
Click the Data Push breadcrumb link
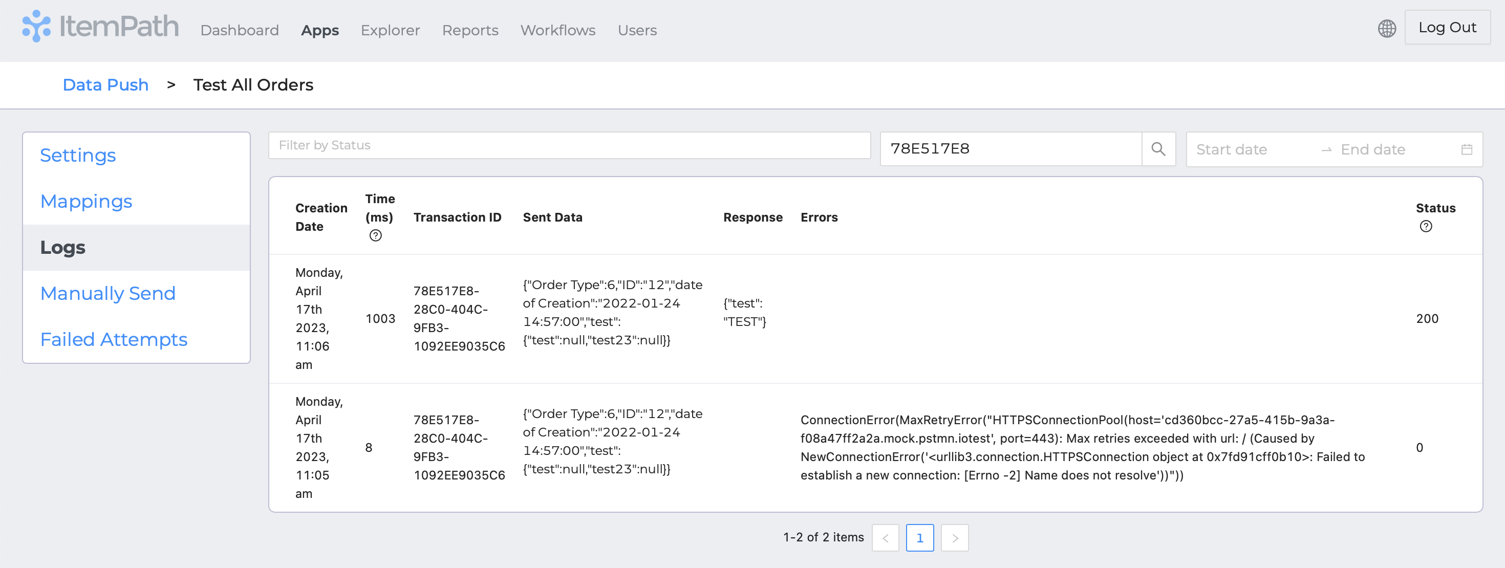pyautogui.click(x=105, y=85)
